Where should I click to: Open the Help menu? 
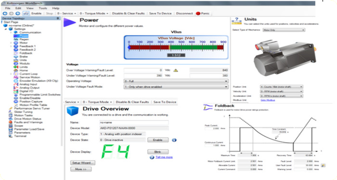56,8
